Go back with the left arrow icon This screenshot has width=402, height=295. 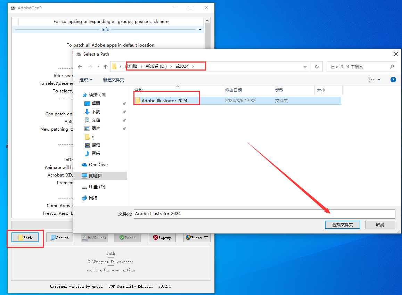point(80,67)
